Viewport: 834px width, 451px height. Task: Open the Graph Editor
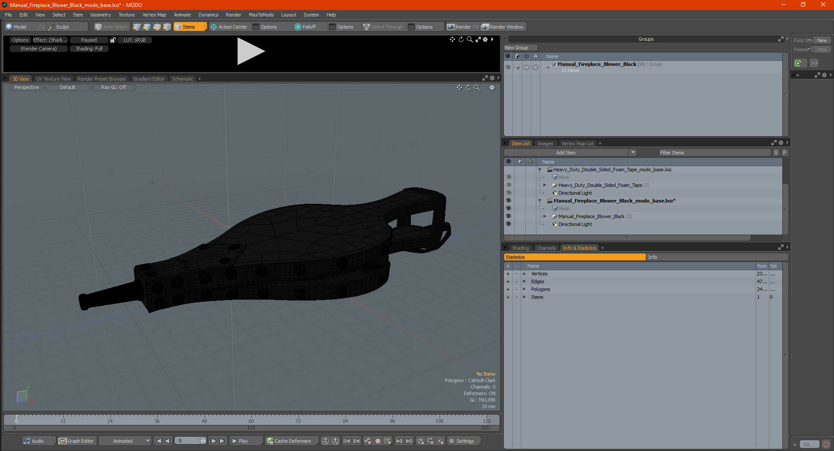76,441
